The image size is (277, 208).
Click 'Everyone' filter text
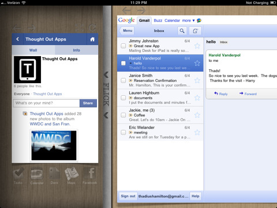click(22, 94)
